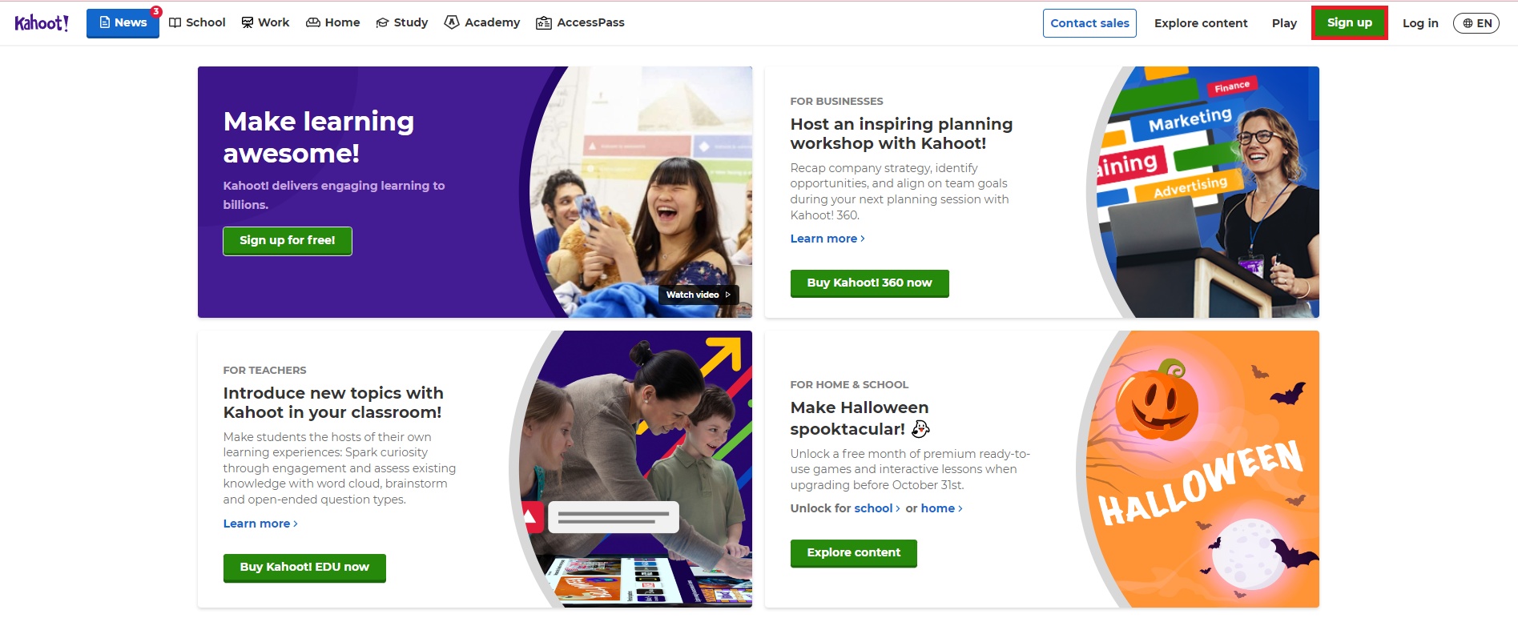
Task: Click Buy Kahoot! 360 now
Action: click(x=870, y=283)
